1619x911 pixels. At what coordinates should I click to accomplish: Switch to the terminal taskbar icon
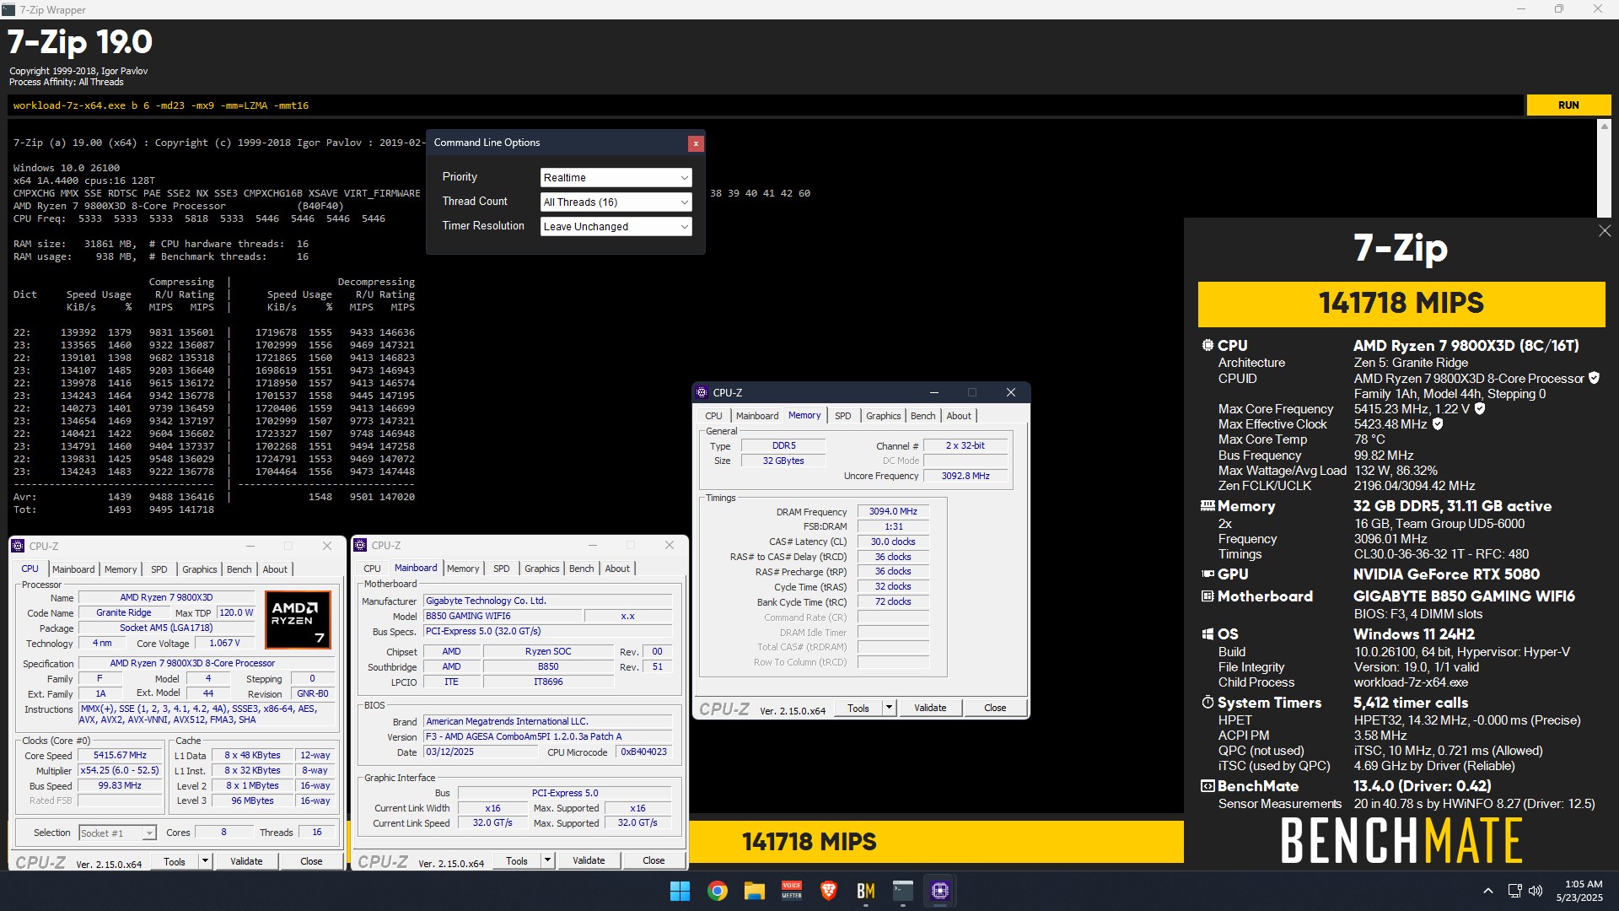point(903,891)
